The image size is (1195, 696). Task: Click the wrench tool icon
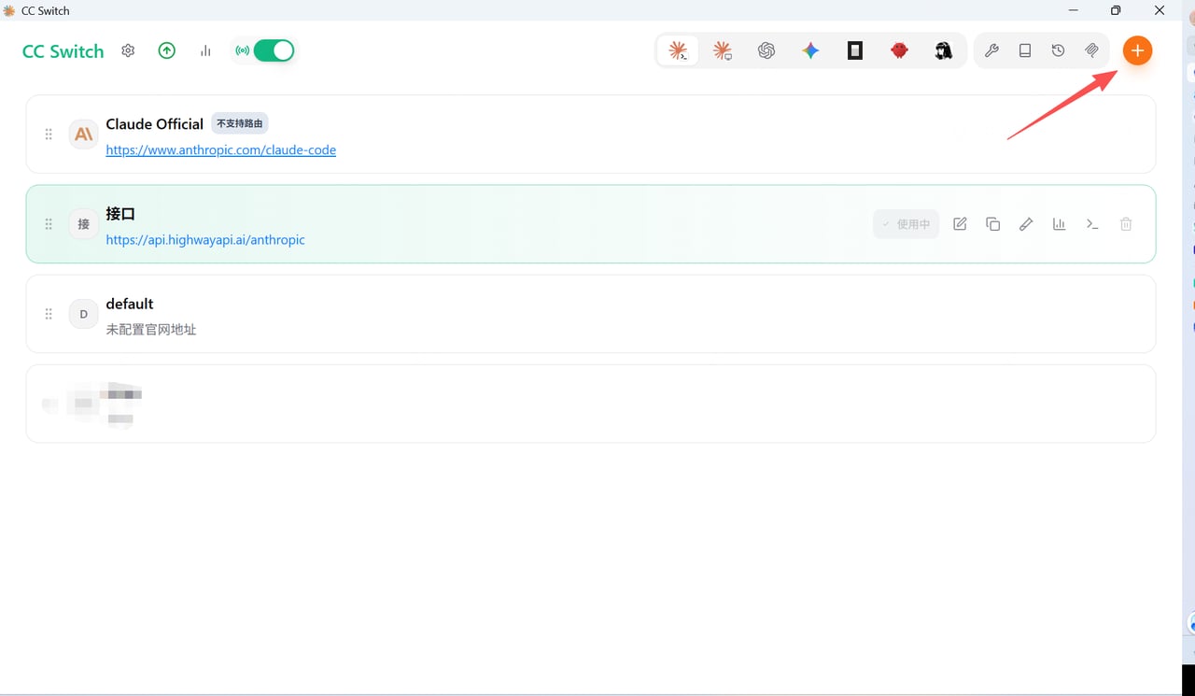coord(991,51)
